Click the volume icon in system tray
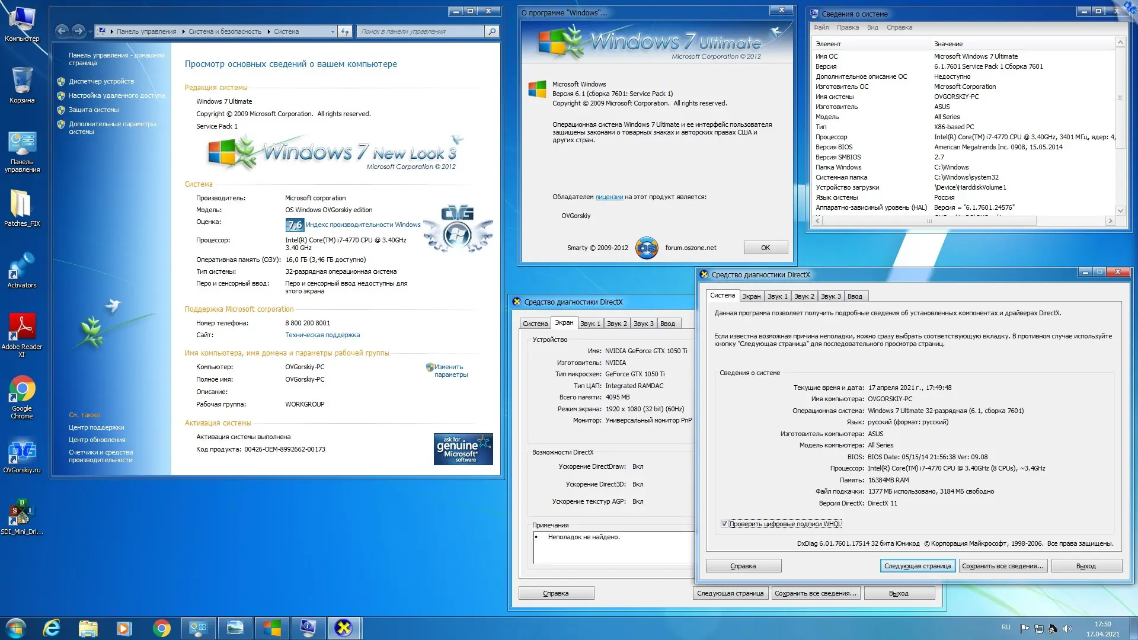1138x640 pixels. tap(1067, 628)
